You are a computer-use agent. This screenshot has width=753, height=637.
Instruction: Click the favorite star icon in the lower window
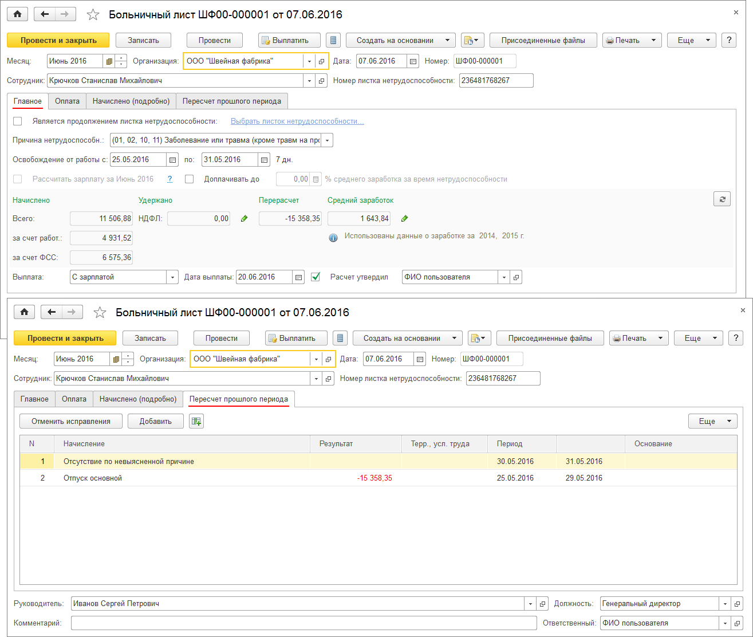click(100, 312)
